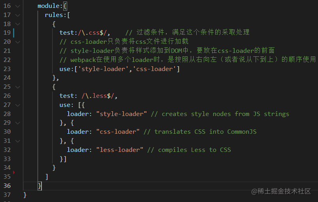
Task: Collapse the module block at line 16
Action: coord(18,6)
